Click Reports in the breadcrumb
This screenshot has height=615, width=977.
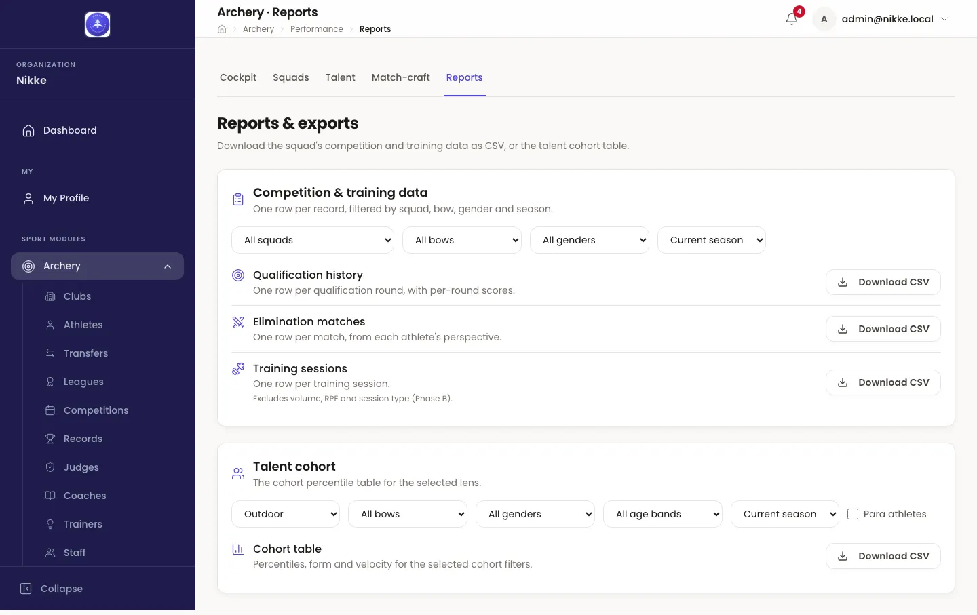tap(375, 29)
